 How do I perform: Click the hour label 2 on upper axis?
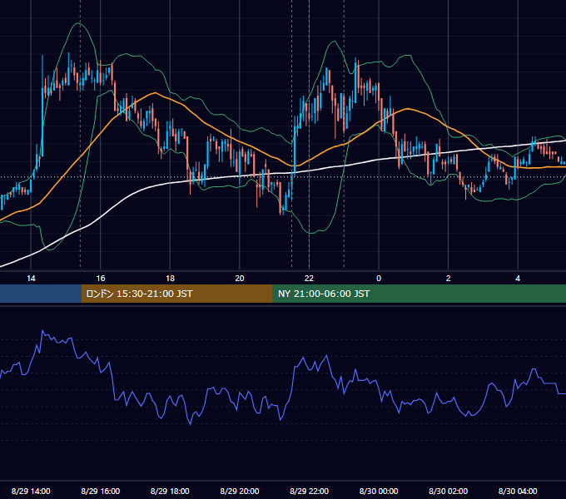coord(449,279)
